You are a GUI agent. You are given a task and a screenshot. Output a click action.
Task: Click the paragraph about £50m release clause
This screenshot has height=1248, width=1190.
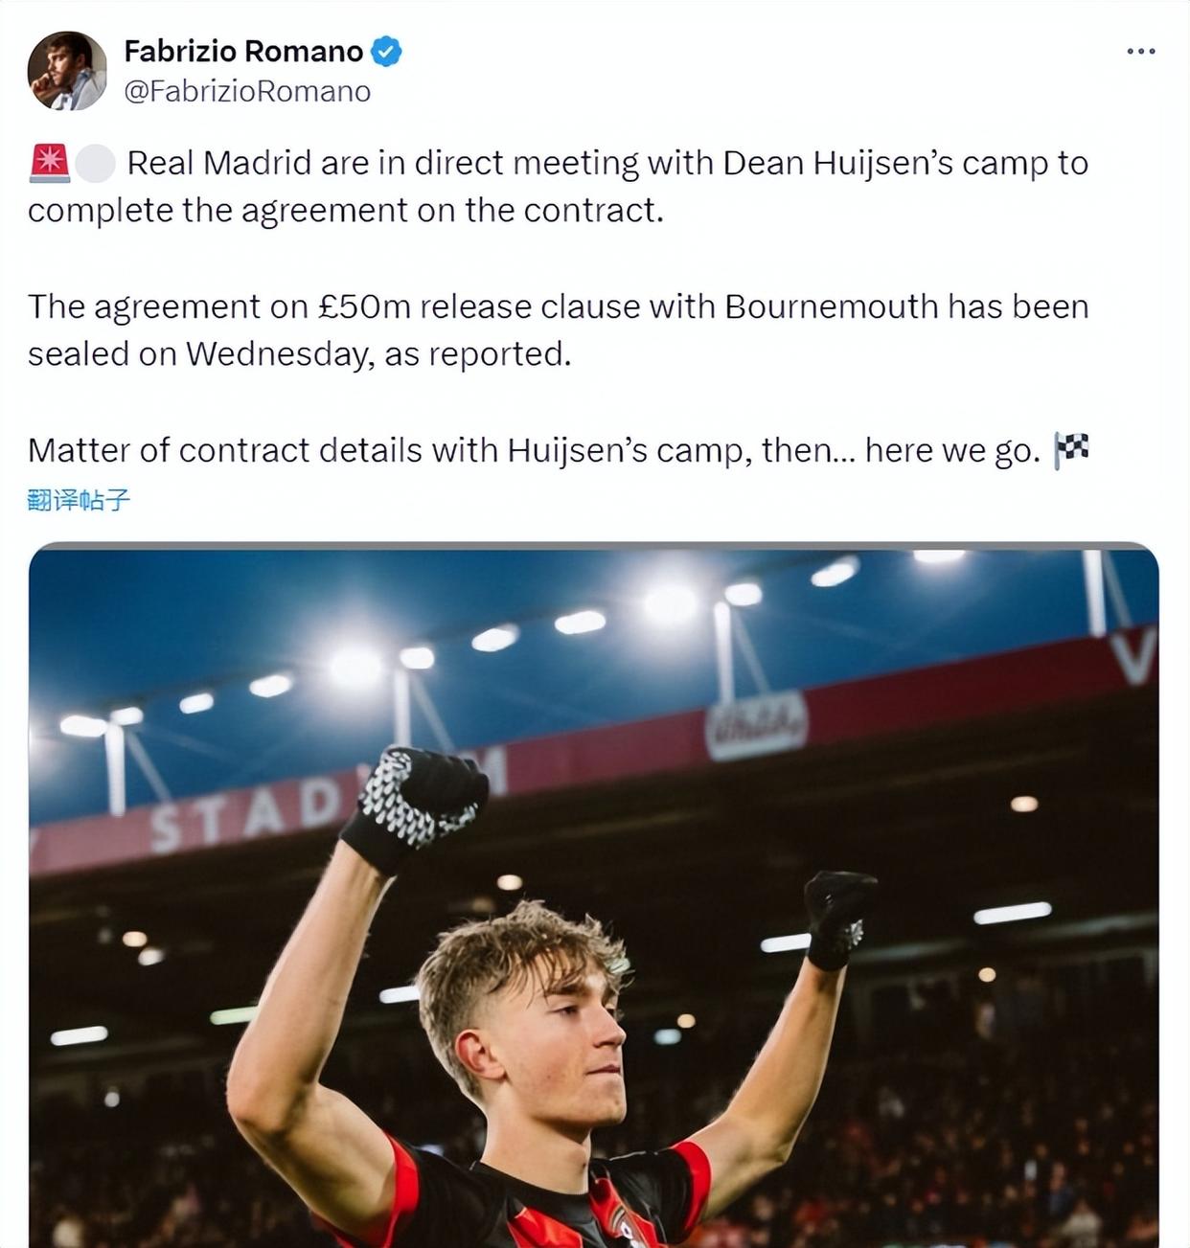click(558, 329)
